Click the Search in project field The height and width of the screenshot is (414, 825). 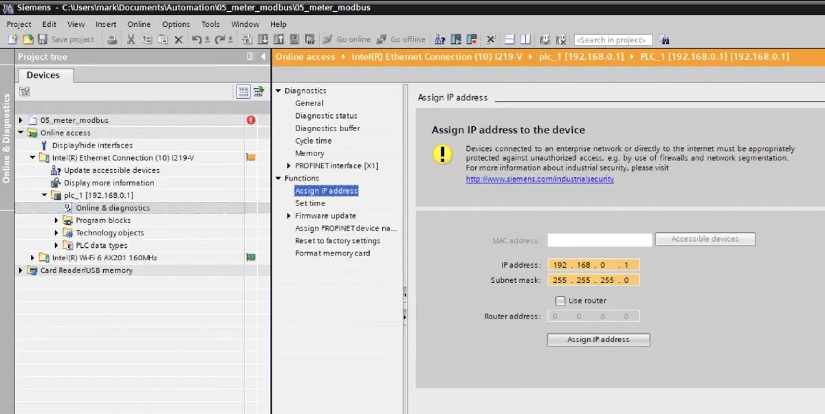click(x=613, y=40)
